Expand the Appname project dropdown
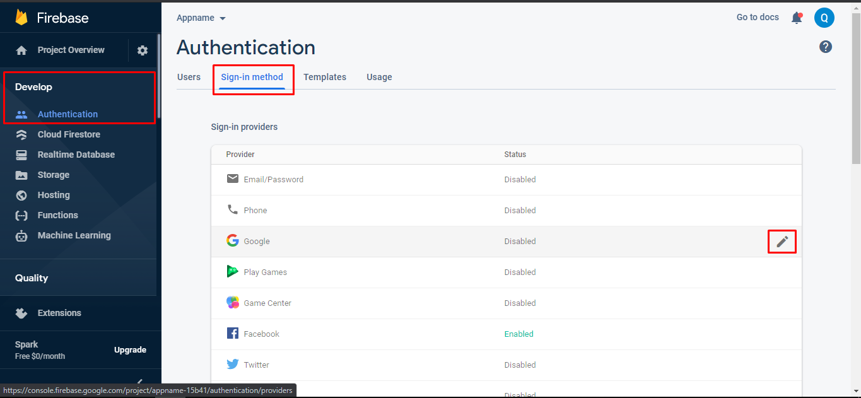 tap(201, 18)
